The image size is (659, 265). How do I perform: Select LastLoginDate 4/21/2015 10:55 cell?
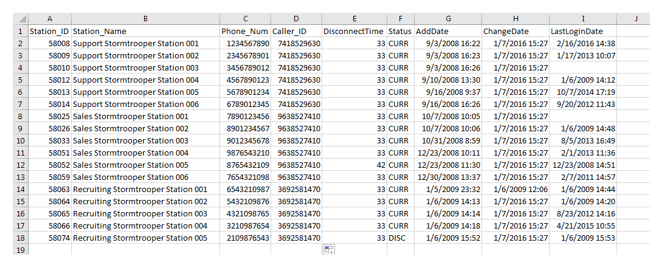(583, 226)
